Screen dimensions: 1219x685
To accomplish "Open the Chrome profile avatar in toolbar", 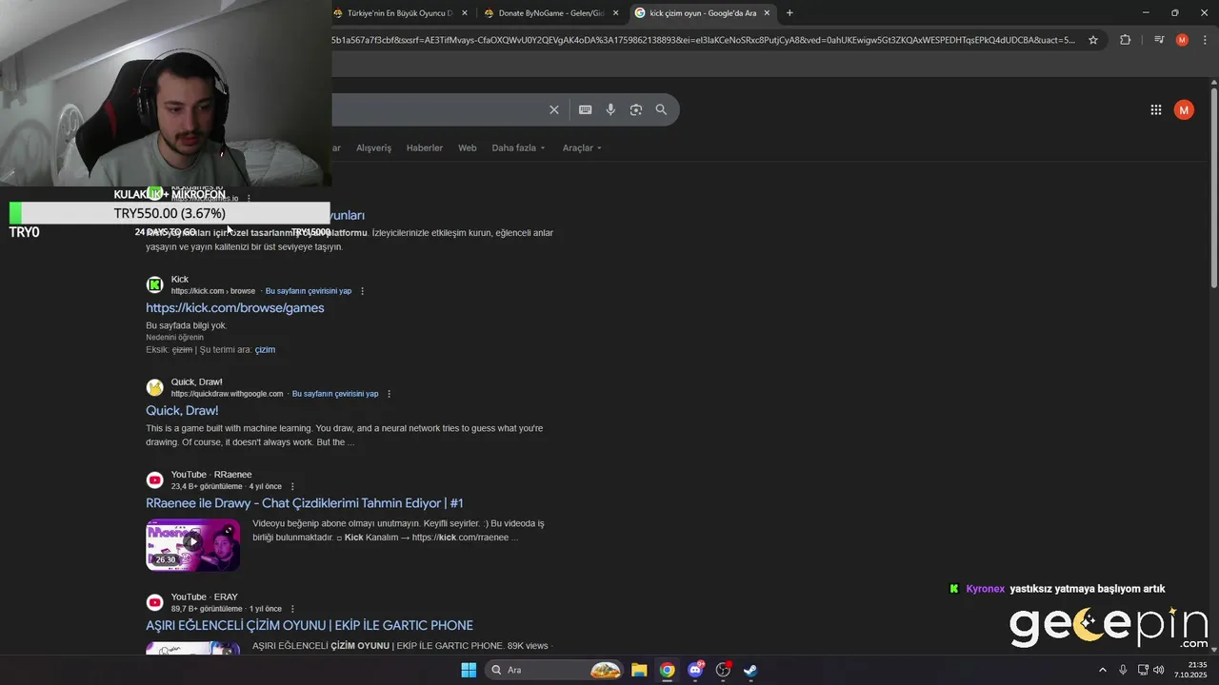I will tap(1182, 40).
